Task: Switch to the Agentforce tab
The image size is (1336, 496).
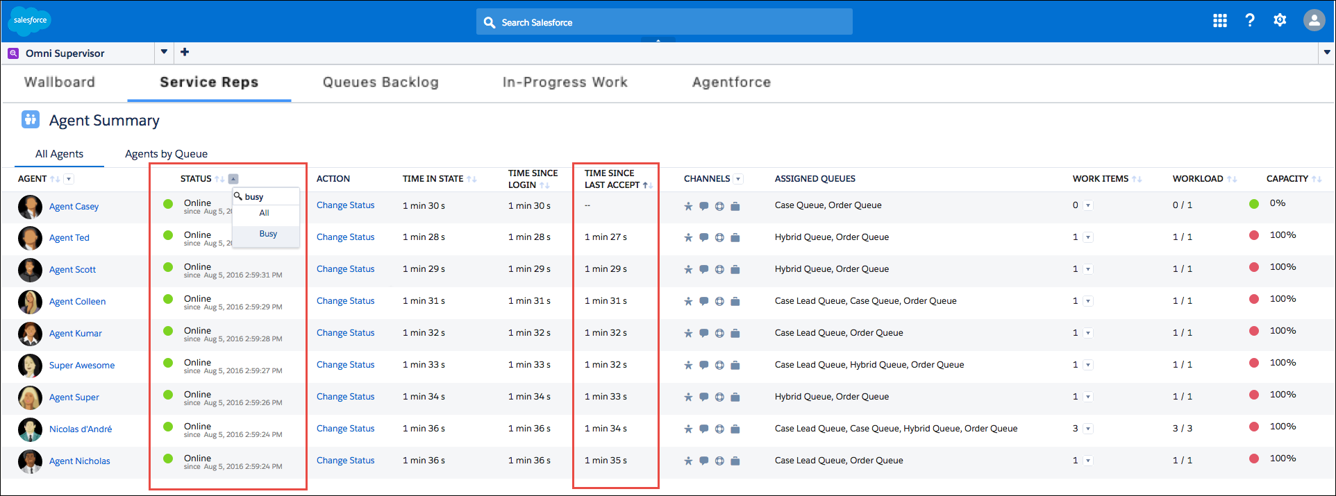Action: point(731,82)
